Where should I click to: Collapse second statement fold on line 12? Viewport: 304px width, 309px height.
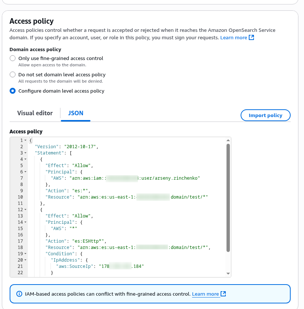pyautogui.click(x=26, y=210)
